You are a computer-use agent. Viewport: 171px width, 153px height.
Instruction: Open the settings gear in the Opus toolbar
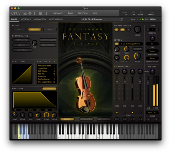(x=30, y=13)
